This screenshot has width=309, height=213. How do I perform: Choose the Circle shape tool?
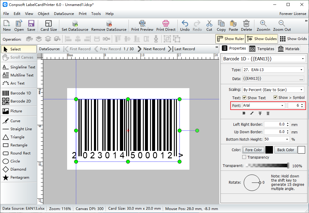pos(19,161)
